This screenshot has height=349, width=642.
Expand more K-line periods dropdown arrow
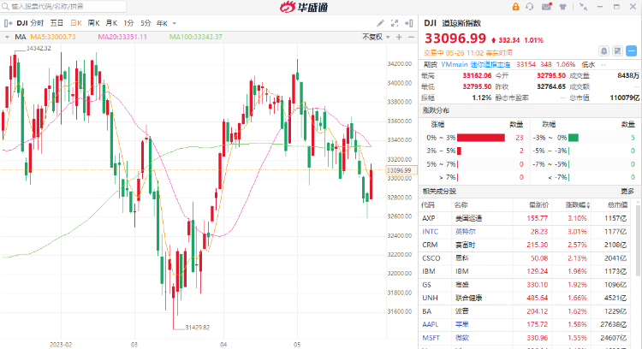click(x=175, y=23)
